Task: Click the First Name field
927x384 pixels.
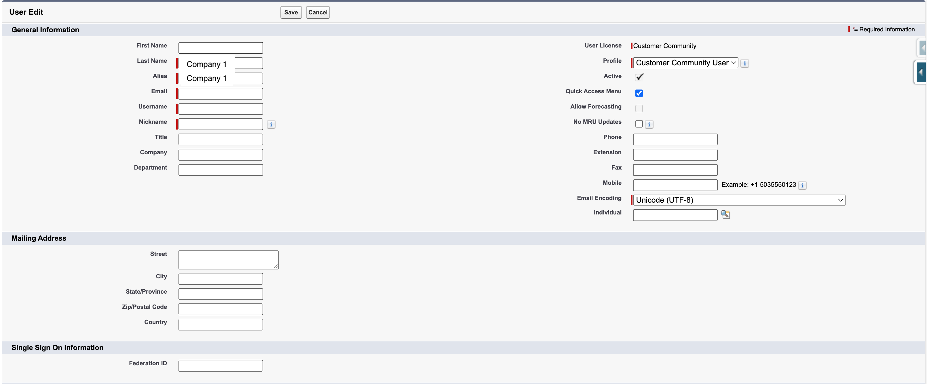Action: [220, 47]
